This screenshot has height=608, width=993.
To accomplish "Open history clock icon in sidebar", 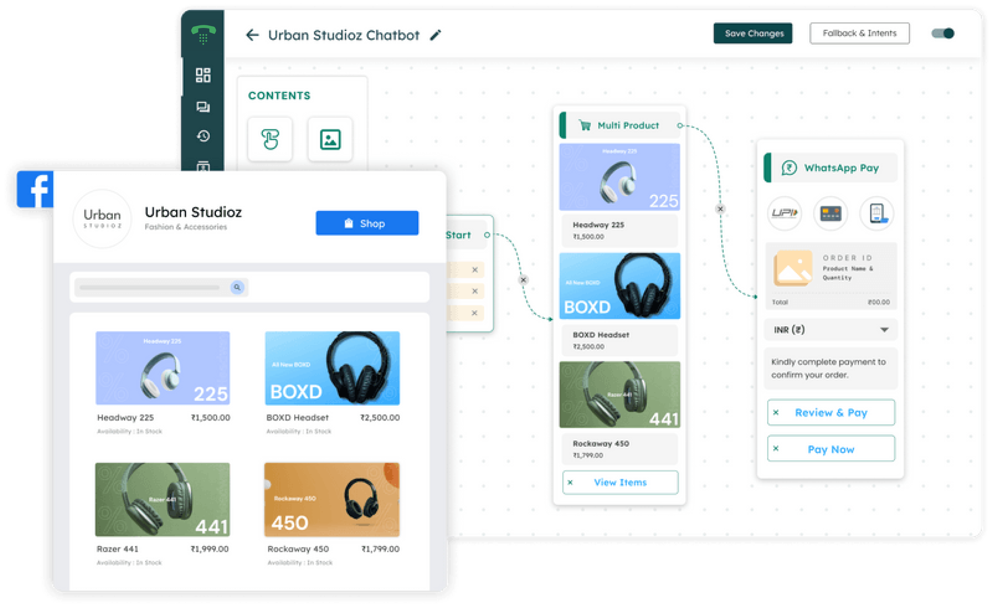I will pyautogui.click(x=203, y=136).
